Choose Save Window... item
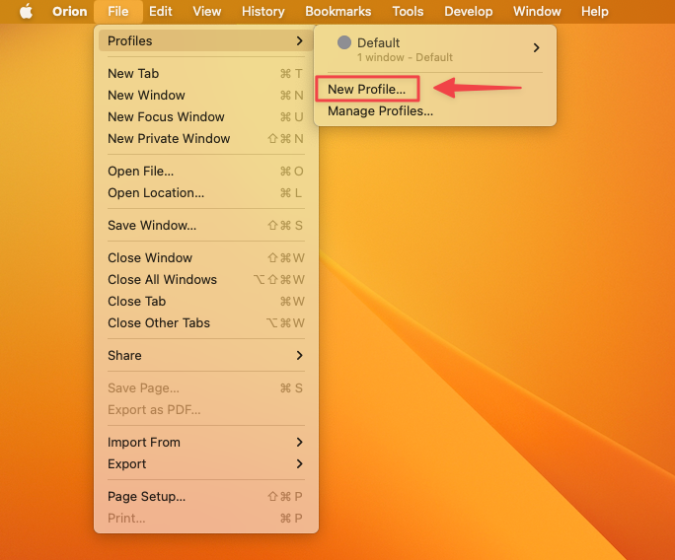This screenshot has height=560, width=675. click(x=152, y=226)
